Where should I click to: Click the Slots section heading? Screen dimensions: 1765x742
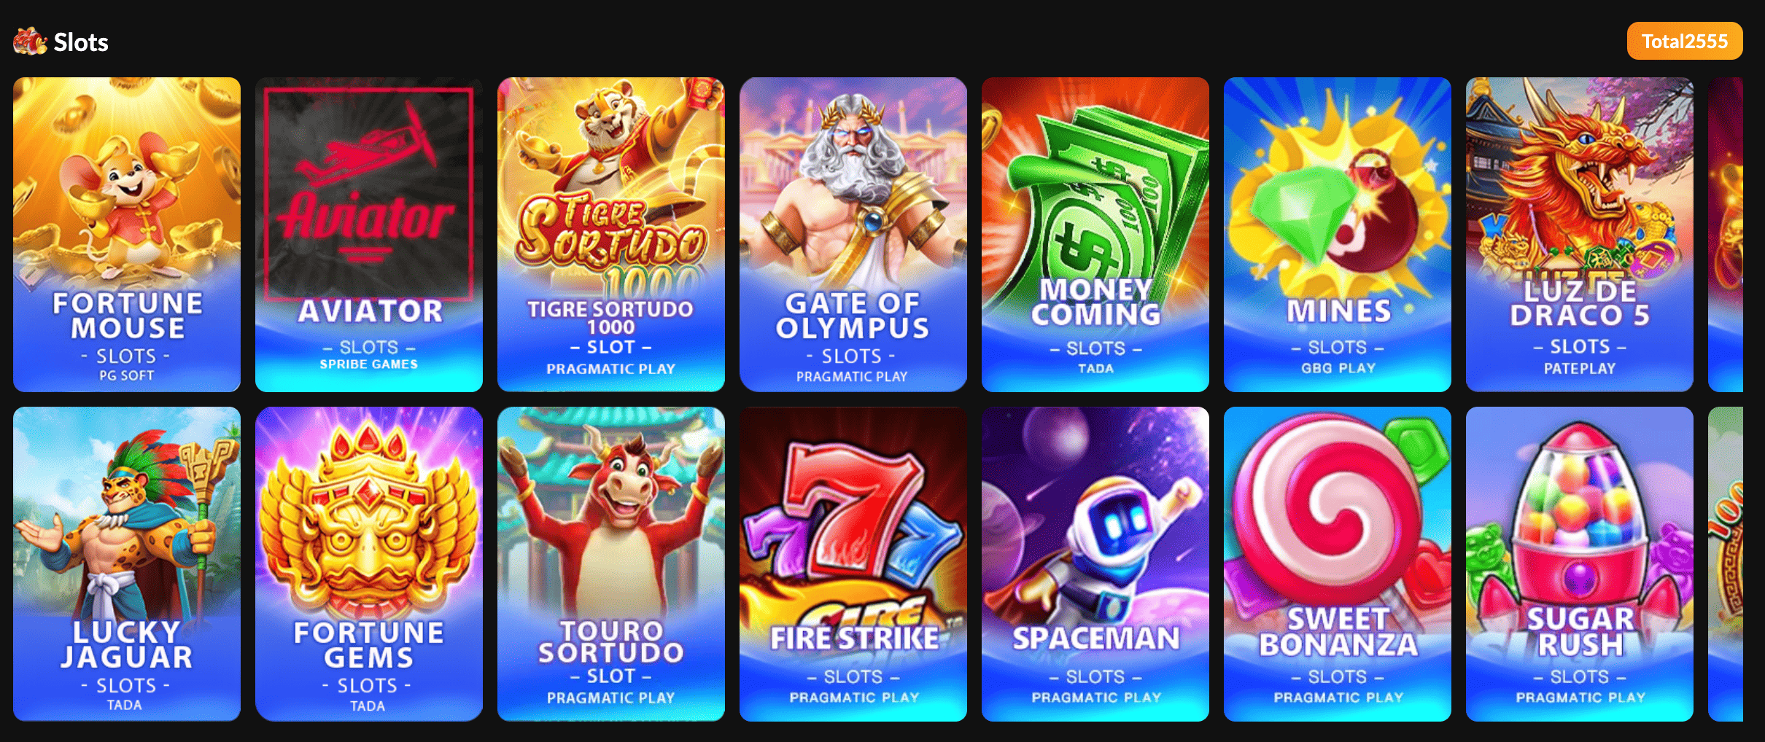click(81, 42)
